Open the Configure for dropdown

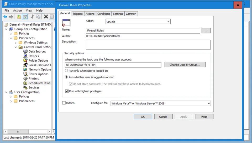[x=161, y=103]
